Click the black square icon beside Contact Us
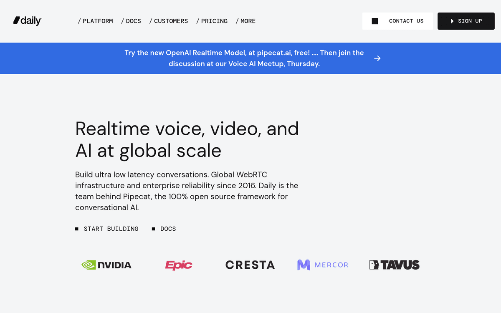Viewport: 501px width, 313px height. point(375,21)
